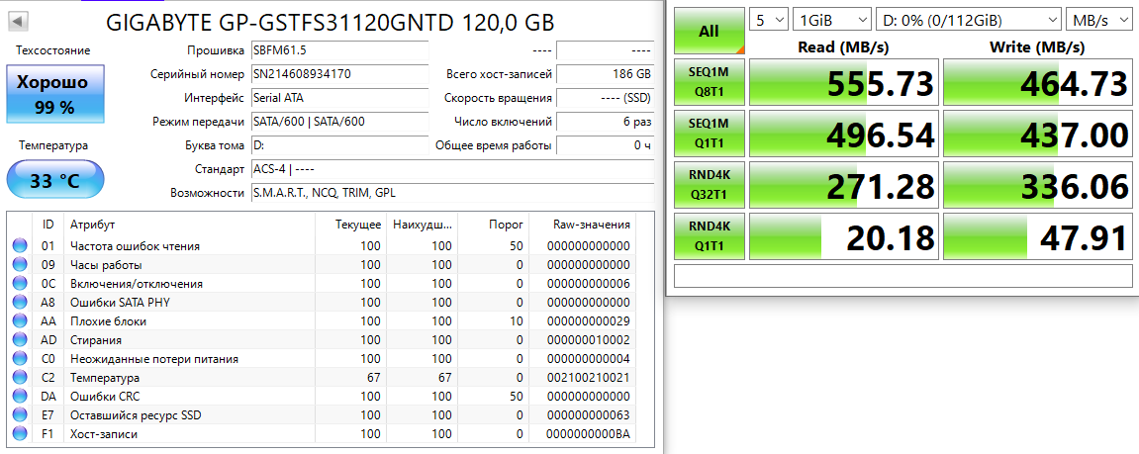Open the test size dropdown 1GiB

[x=832, y=20]
